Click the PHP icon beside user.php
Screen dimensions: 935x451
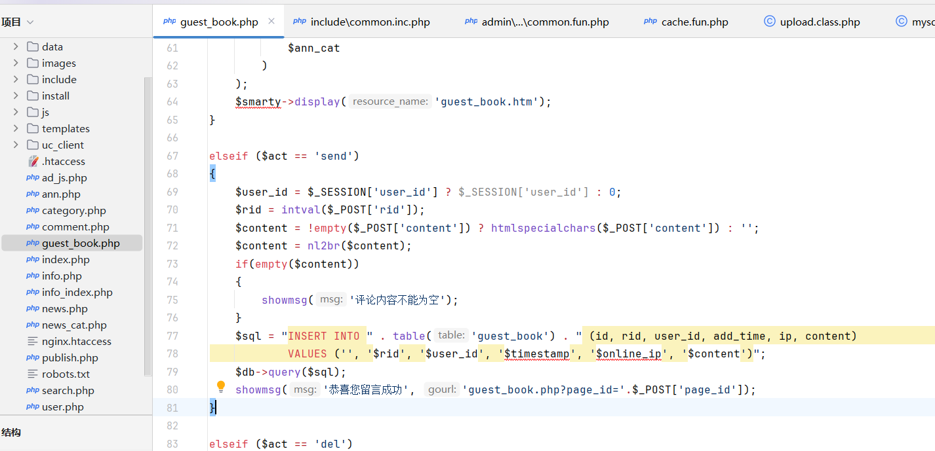33,407
